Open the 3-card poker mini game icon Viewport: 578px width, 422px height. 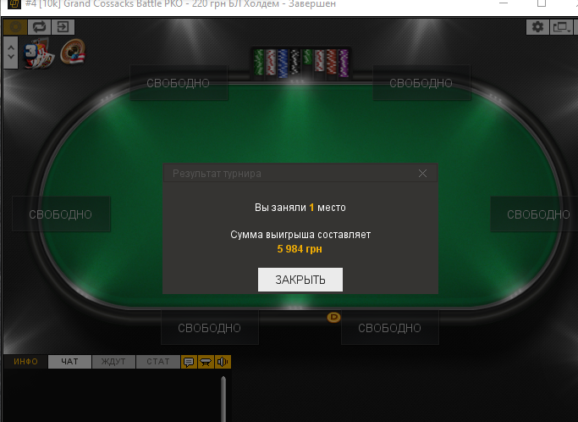pyautogui.click(x=38, y=54)
